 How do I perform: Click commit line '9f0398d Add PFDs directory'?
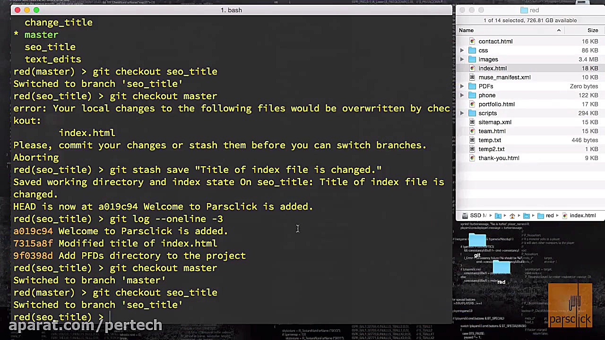point(130,256)
